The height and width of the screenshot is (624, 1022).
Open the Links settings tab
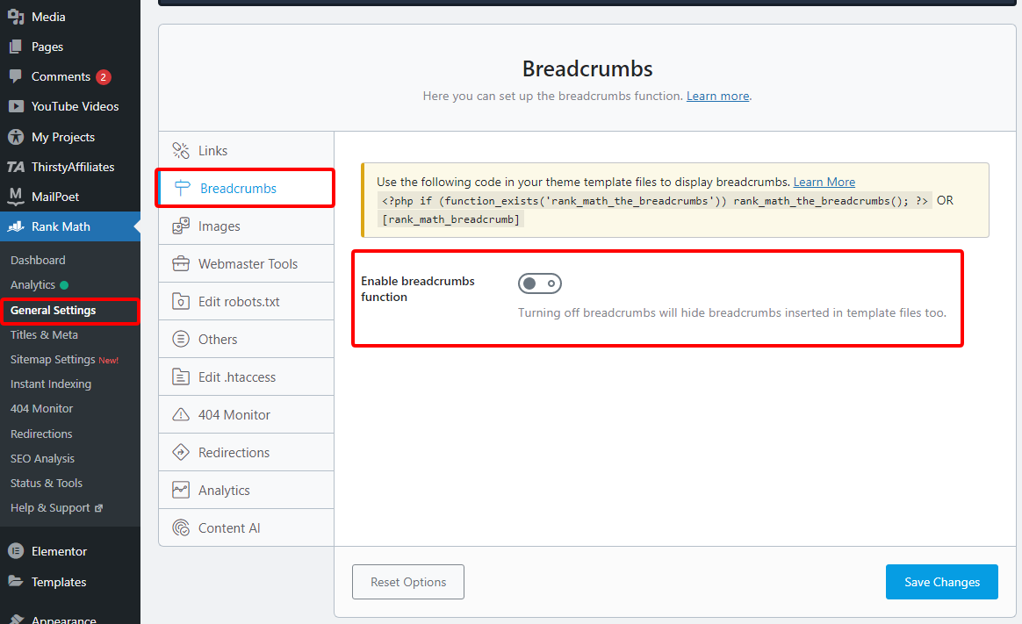coord(247,150)
